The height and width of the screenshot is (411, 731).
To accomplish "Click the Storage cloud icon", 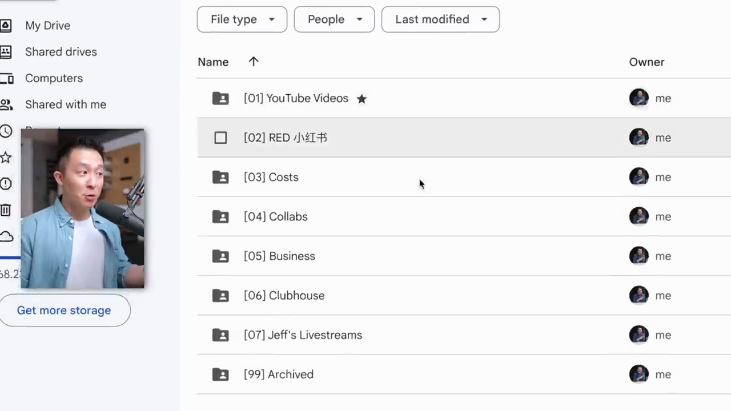I will [x=6, y=236].
